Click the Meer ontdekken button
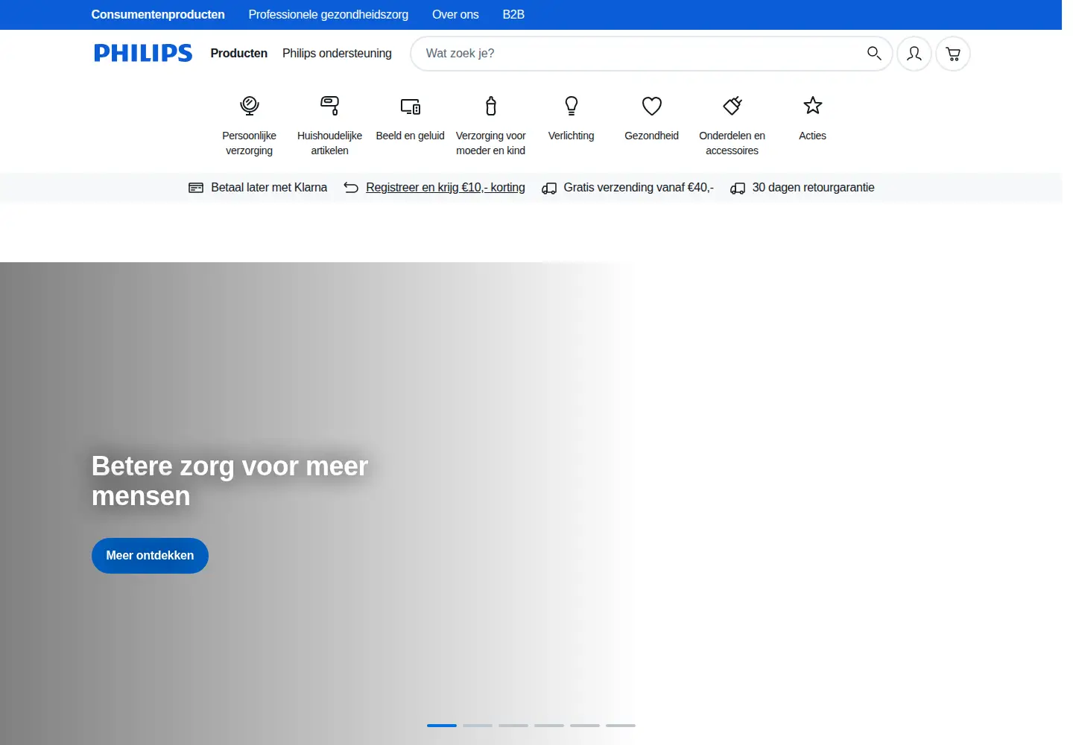Viewport: 1073px width, 745px height. point(150,556)
